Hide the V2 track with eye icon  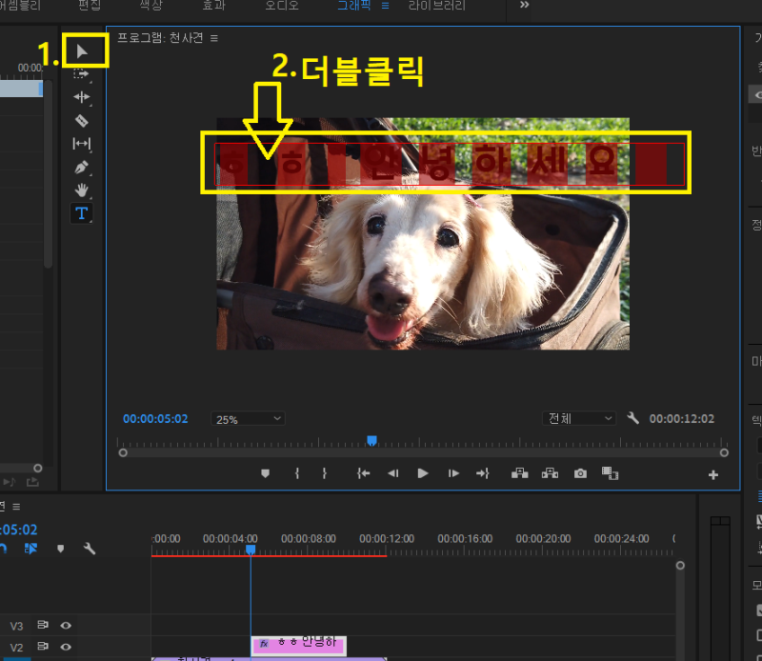(67, 648)
